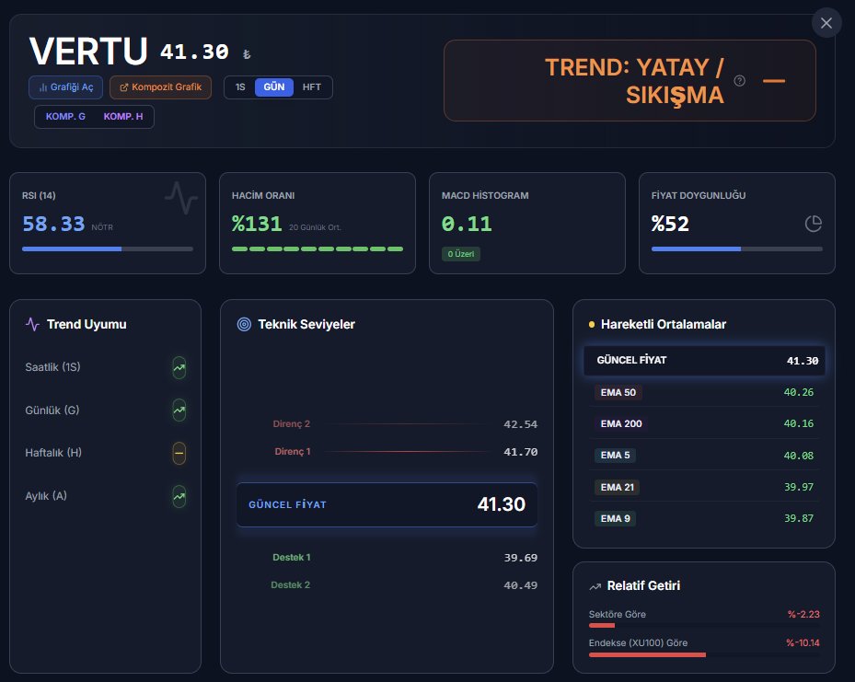Image resolution: width=855 pixels, height=682 pixels.
Task: Toggle the Aylık (A) trend indicator
Action: (x=178, y=495)
